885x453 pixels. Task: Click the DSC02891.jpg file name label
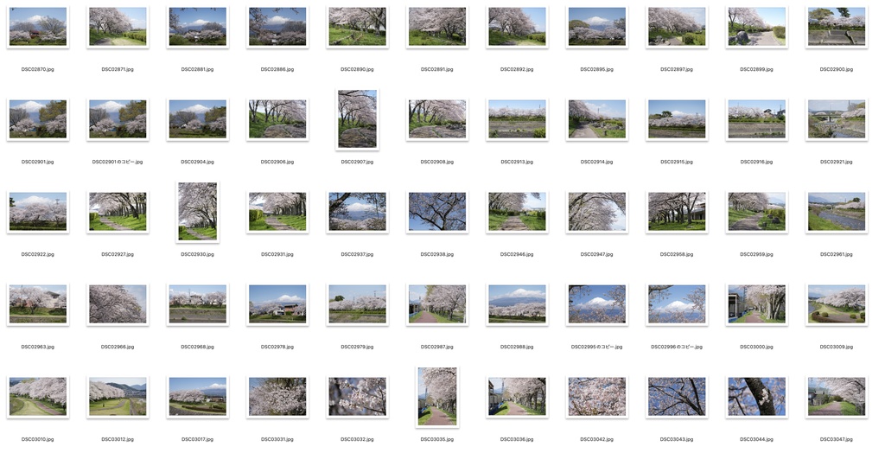(436, 69)
